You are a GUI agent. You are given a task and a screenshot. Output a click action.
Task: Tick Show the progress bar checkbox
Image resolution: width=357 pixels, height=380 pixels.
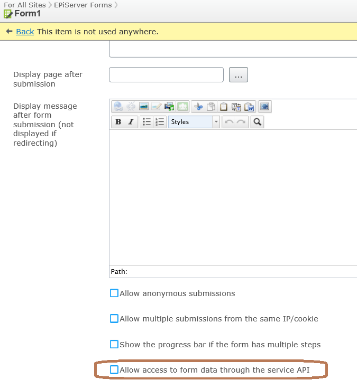(x=114, y=344)
